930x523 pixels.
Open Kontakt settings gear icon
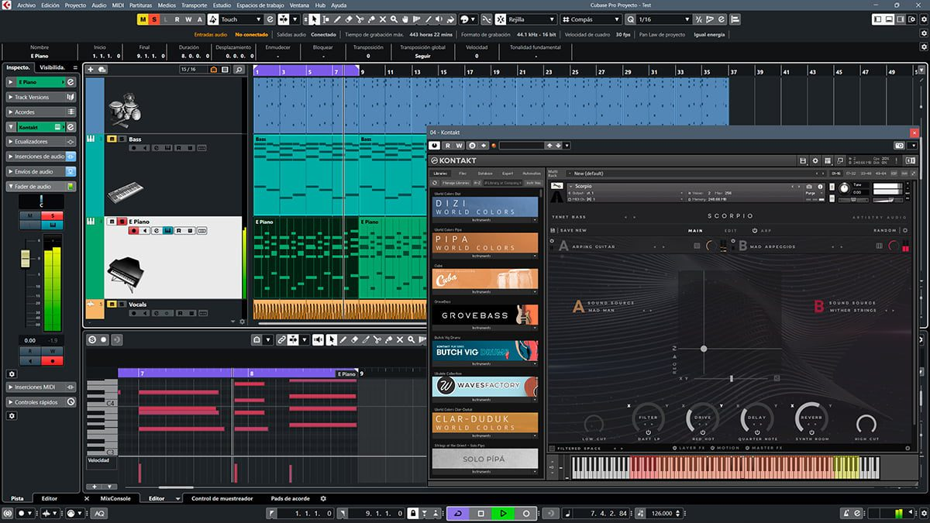pos(815,160)
